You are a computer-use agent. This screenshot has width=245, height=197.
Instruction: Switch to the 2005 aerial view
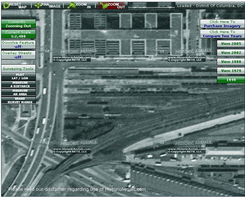tap(231, 44)
